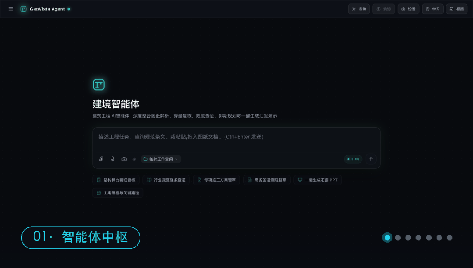Select the 一键生成汇报 PPT suggestion chip
This screenshot has width=473, height=268.
[x=318, y=180]
